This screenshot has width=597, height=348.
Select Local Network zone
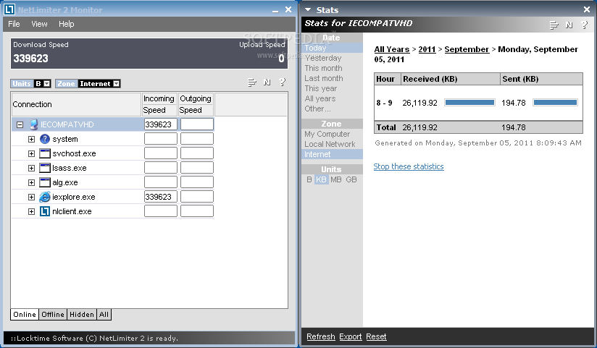coord(332,144)
